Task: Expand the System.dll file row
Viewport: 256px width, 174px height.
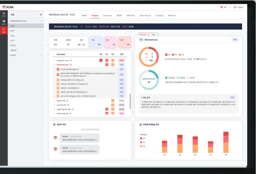Action: coord(55,101)
